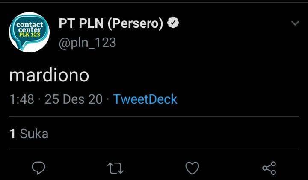Retweet the PT PLN tweet
The height and width of the screenshot is (180, 308).
(x=115, y=168)
